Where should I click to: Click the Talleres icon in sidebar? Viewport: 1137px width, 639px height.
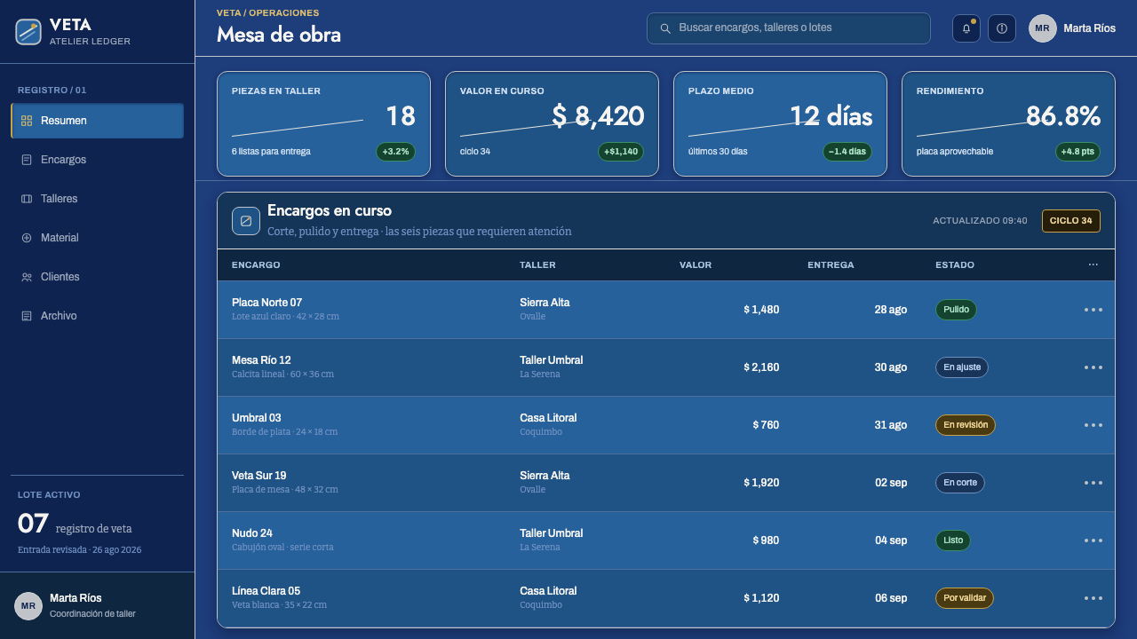pyautogui.click(x=27, y=199)
